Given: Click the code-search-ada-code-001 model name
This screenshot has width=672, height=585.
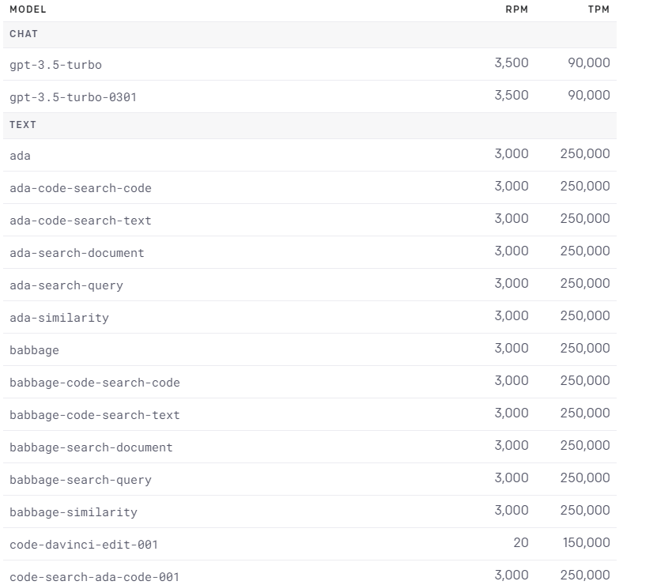Looking at the screenshot, I should point(94,577).
